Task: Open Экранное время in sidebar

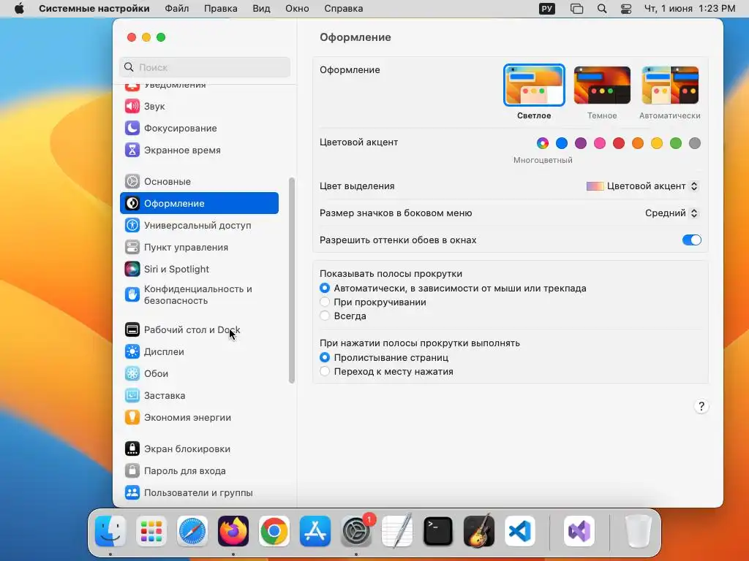Action: (199, 150)
